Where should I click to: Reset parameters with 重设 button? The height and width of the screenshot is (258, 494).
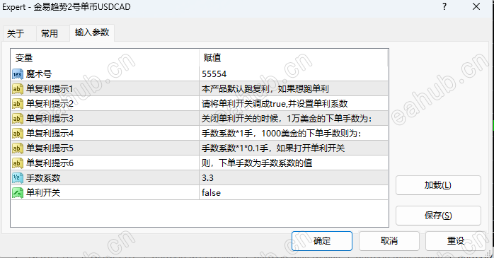coord(456,241)
